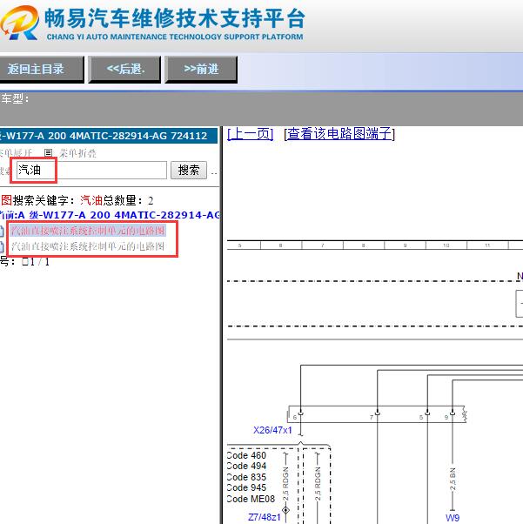This screenshot has height=524, width=523.
Task: Go forward with the >>前进 button
Action: 201,69
